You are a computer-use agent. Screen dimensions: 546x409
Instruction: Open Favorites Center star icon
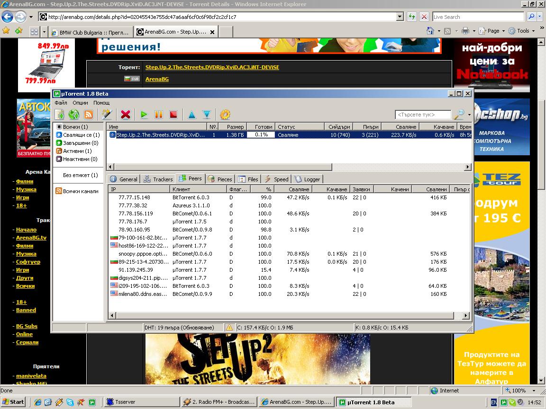pyautogui.click(x=6, y=31)
